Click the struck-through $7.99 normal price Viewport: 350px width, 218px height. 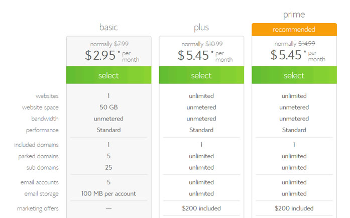(x=121, y=44)
